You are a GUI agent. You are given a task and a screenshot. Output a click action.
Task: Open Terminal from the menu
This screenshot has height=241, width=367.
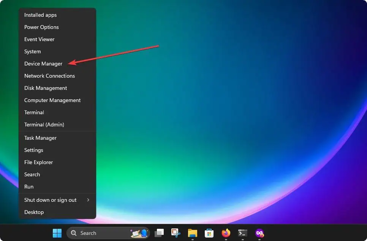tap(57, 113)
